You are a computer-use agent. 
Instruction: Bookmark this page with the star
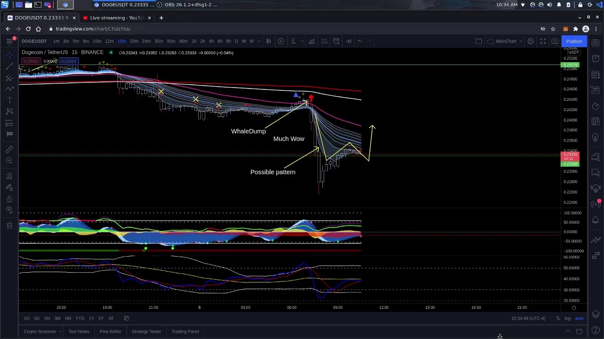[553, 29]
